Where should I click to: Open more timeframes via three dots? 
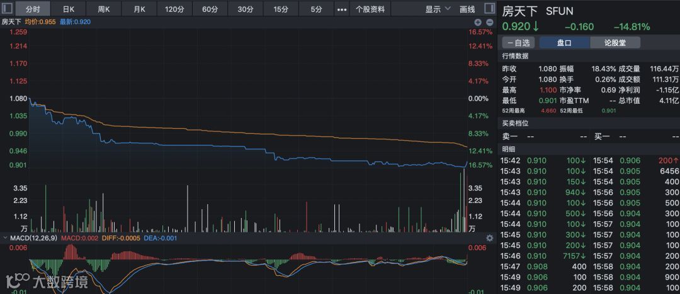coord(342,9)
